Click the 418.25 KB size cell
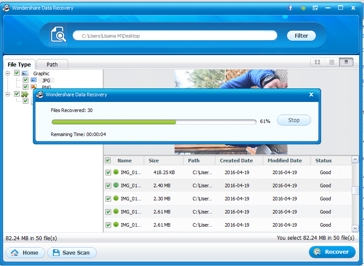This screenshot has width=364, height=266. click(164, 172)
